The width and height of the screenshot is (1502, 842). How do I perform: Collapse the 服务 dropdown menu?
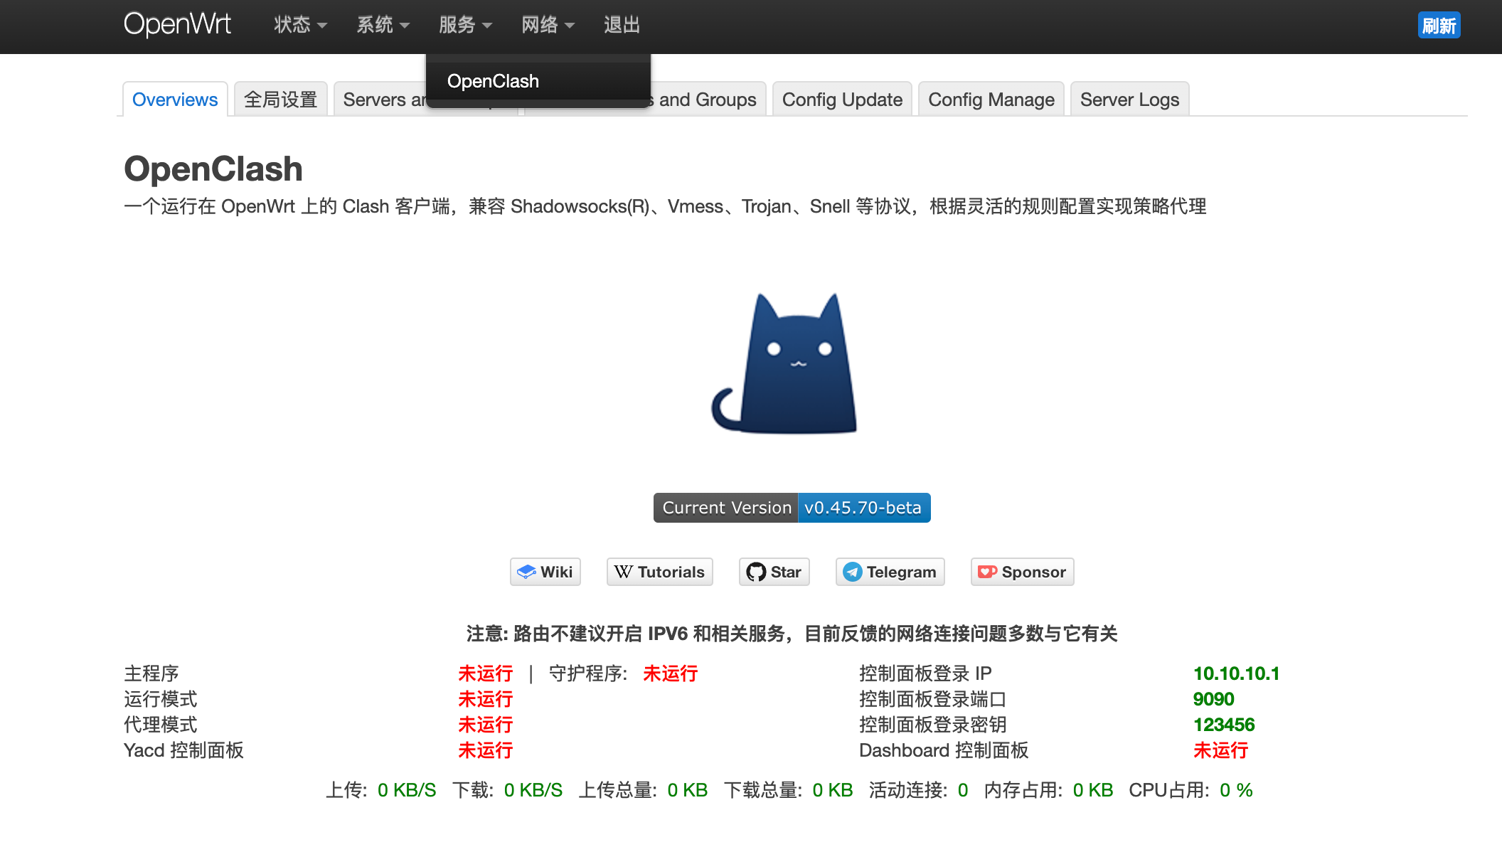pos(465,25)
